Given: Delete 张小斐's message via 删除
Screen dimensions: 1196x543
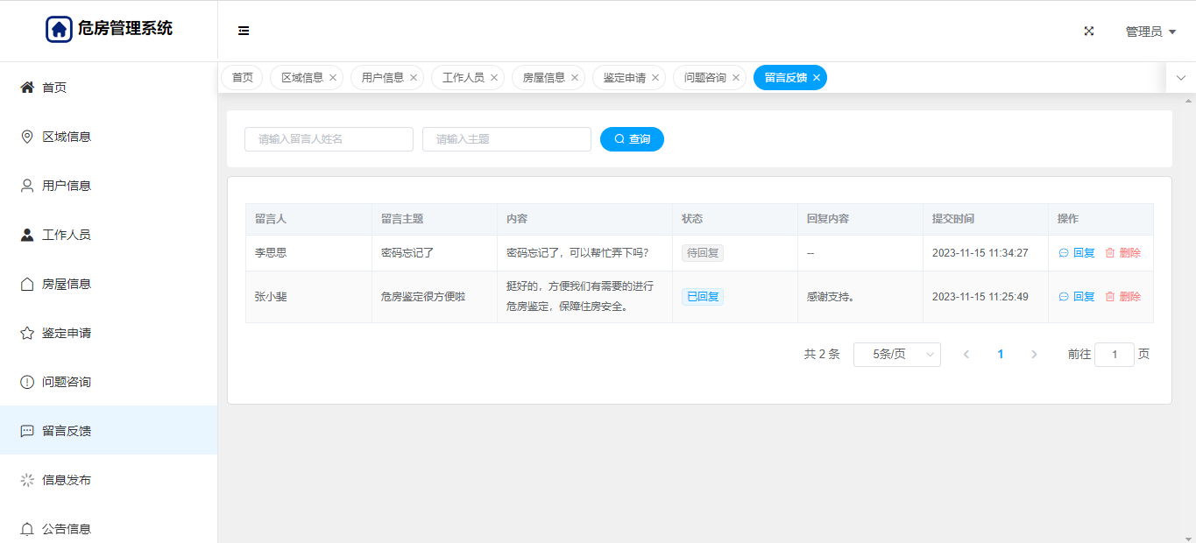Looking at the screenshot, I should [1123, 297].
